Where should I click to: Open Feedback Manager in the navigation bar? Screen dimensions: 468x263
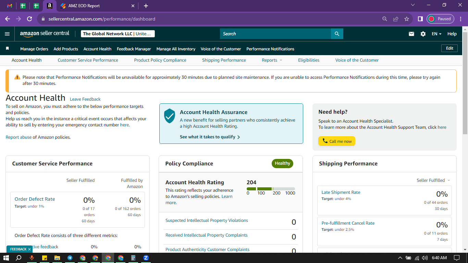(134, 49)
